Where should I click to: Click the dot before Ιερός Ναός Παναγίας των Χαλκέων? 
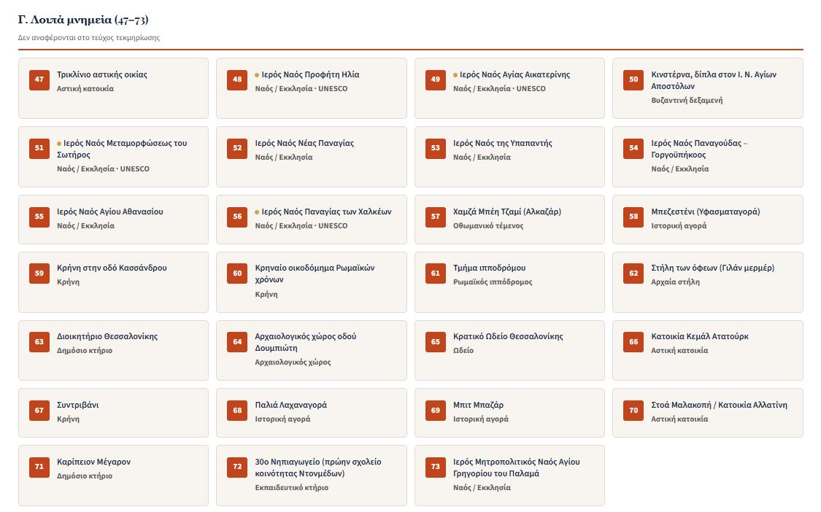[x=257, y=212]
